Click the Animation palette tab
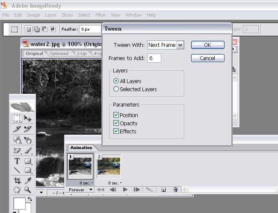The width and height of the screenshot is (278, 213). 81,147
